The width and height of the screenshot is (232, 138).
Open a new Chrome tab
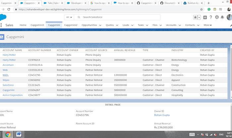(x=208, y=3)
